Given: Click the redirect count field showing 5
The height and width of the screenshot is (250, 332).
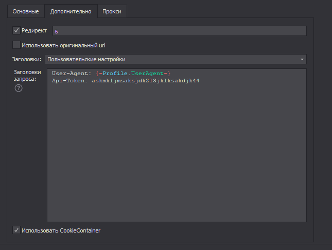Looking at the screenshot, I should (179, 31).
